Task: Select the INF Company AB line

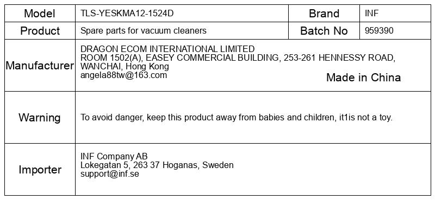Action: pyautogui.click(x=114, y=156)
